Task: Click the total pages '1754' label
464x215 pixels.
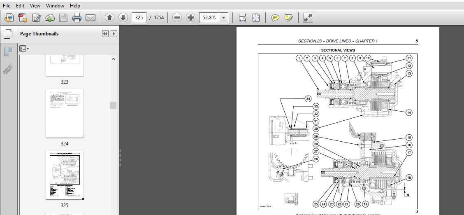Action: click(159, 18)
